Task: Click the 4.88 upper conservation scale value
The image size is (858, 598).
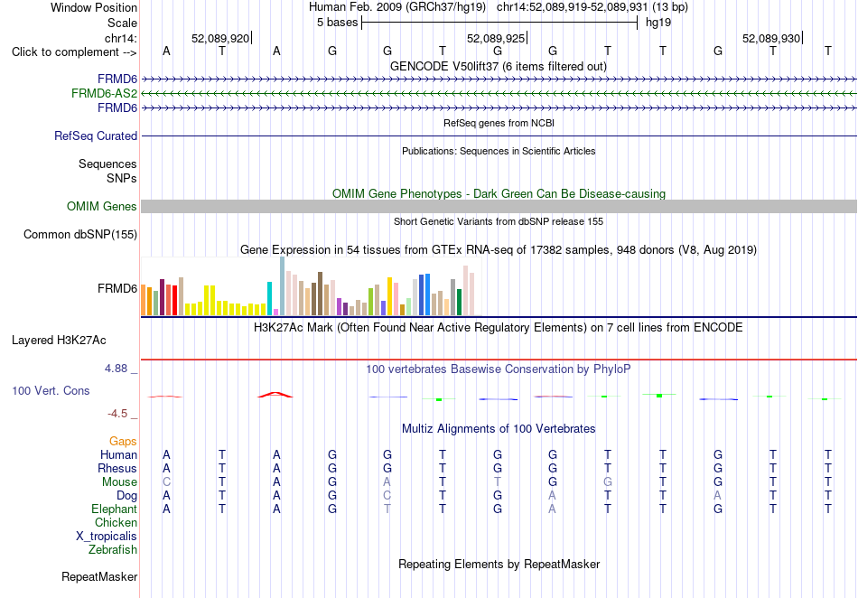Action: tap(116, 369)
